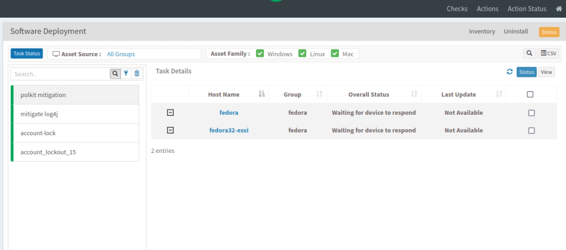Click the trash icon to delete tasks
This screenshot has height=250, width=566.
click(137, 73)
